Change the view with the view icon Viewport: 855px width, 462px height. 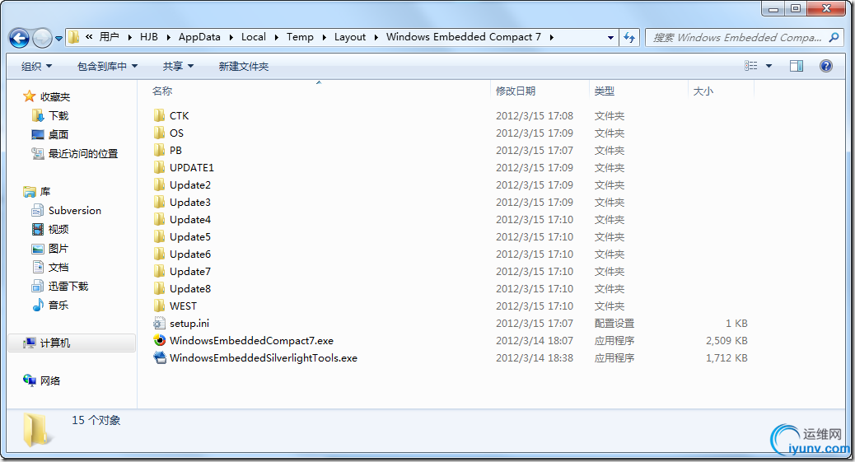[751, 66]
